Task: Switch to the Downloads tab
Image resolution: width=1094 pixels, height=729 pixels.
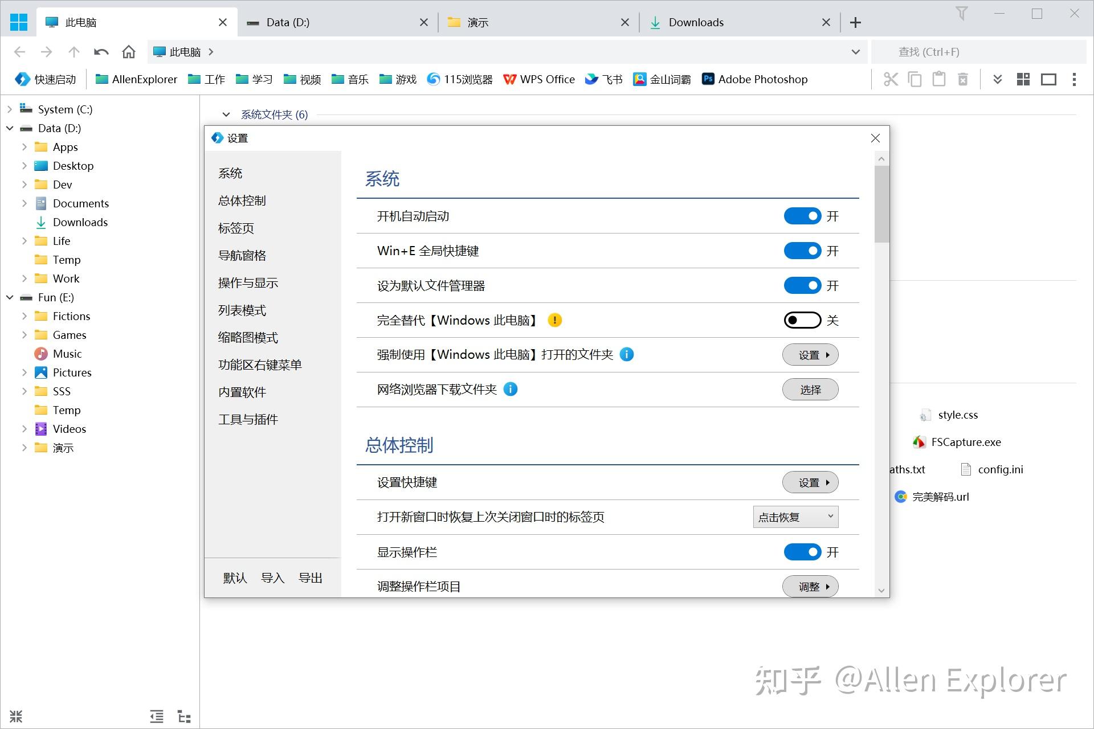Action: [x=696, y=22]
